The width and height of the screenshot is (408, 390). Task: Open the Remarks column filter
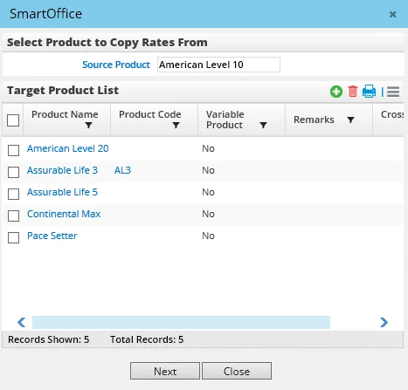click(350, 120)
